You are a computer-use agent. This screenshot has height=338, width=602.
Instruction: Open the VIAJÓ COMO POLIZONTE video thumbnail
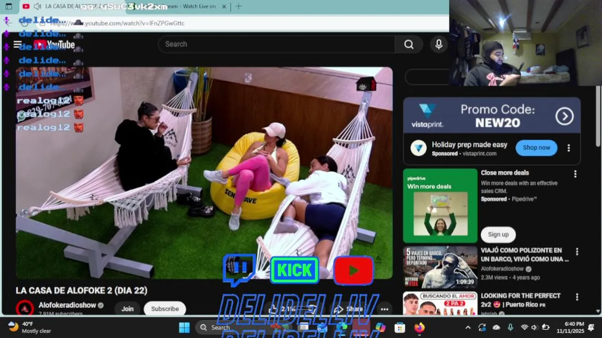tap(440, 267)
